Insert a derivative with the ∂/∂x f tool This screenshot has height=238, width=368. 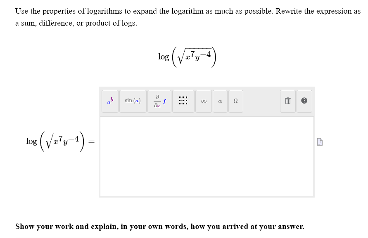(x=159, y=101)
